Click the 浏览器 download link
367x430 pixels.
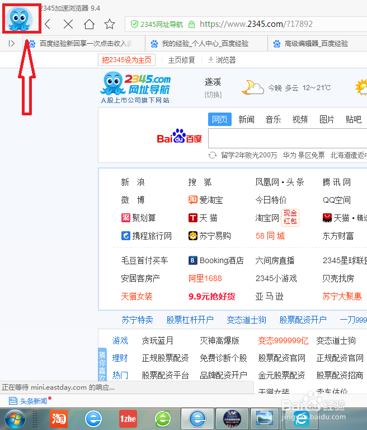[x=222, y=60]
